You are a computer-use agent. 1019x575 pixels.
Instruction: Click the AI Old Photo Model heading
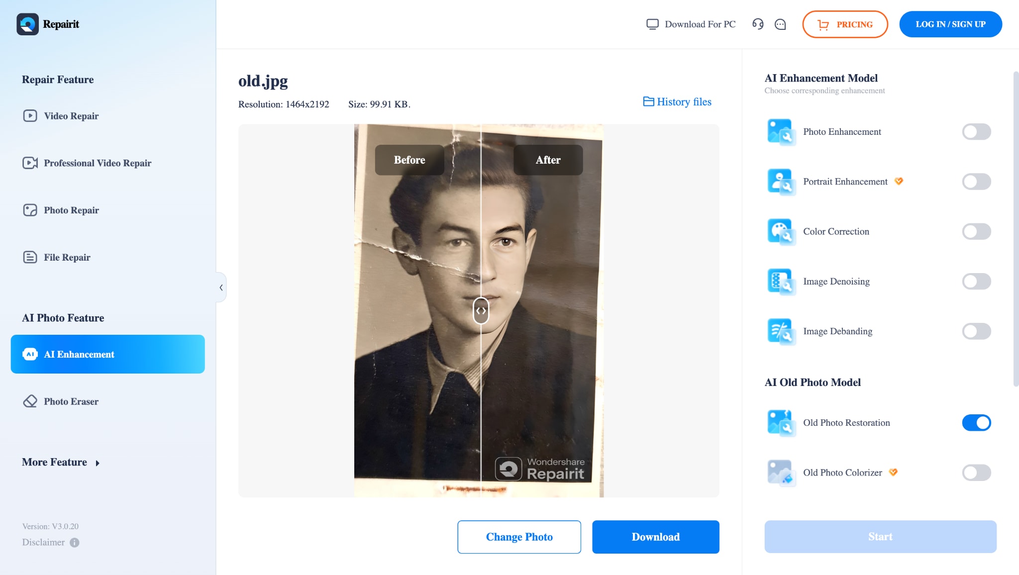(813, 382)
